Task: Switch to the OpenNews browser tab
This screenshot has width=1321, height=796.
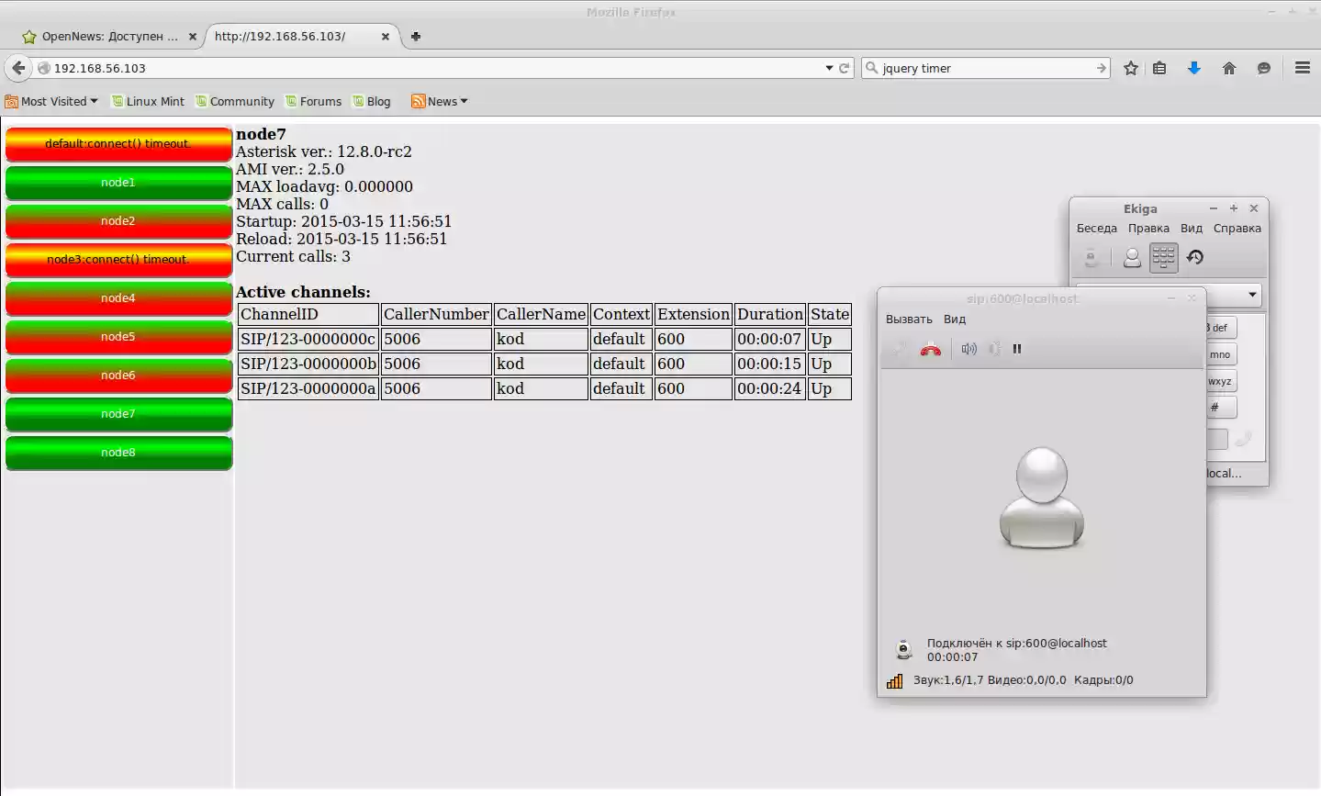Action: (104, 37)
